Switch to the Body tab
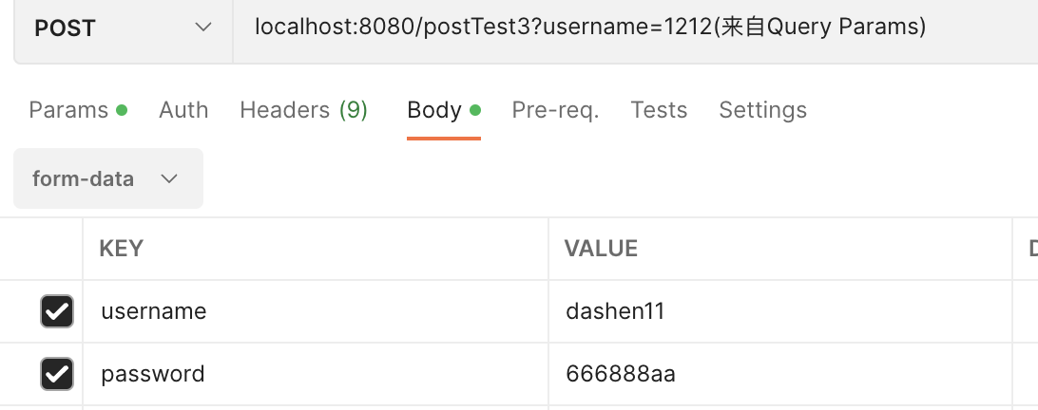The width and height of the screenshot is (1038, 410). [434, 110]
